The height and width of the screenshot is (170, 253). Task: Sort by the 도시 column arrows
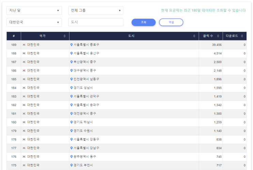194,36
